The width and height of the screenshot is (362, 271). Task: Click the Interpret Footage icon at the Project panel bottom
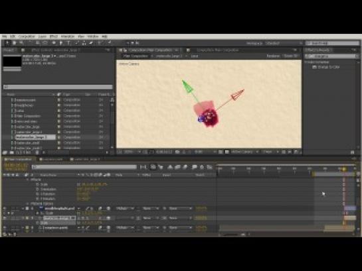(5, 152)
